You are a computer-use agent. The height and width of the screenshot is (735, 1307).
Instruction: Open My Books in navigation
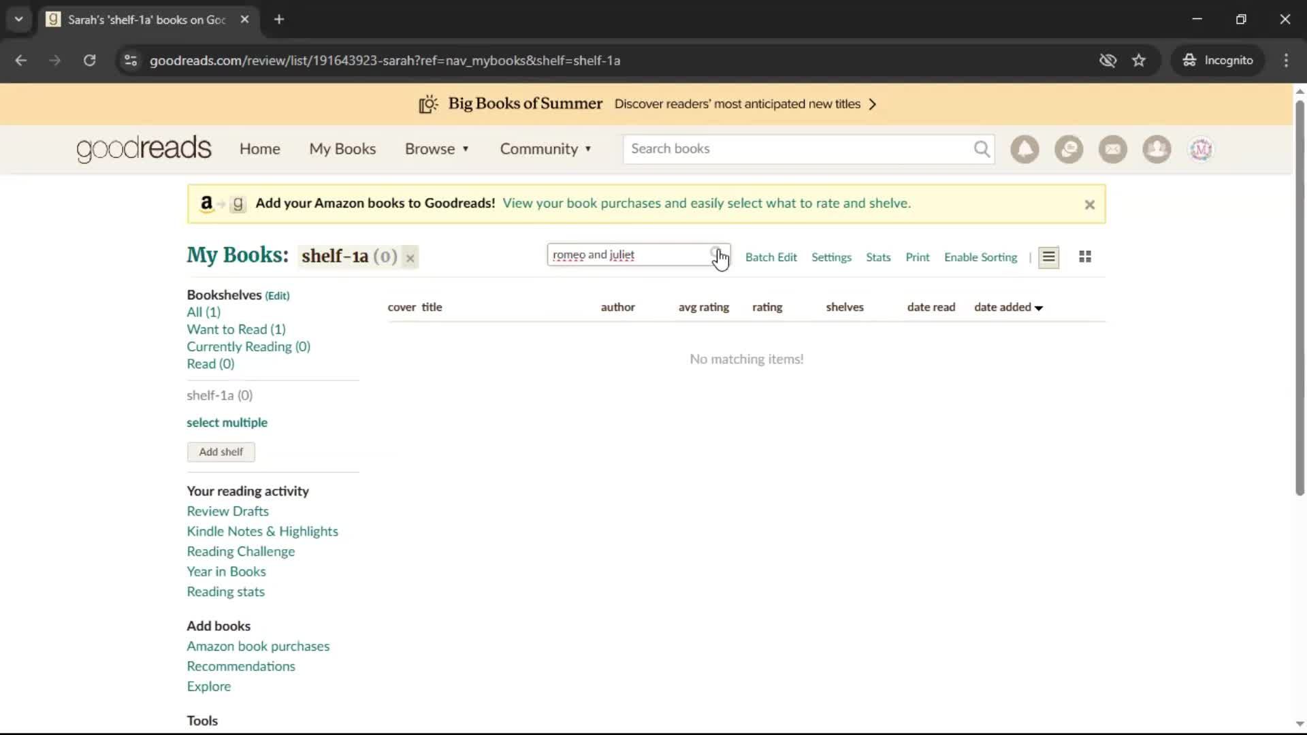342,149
